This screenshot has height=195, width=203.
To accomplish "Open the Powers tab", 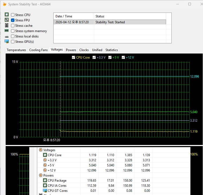I will point(71,50).
